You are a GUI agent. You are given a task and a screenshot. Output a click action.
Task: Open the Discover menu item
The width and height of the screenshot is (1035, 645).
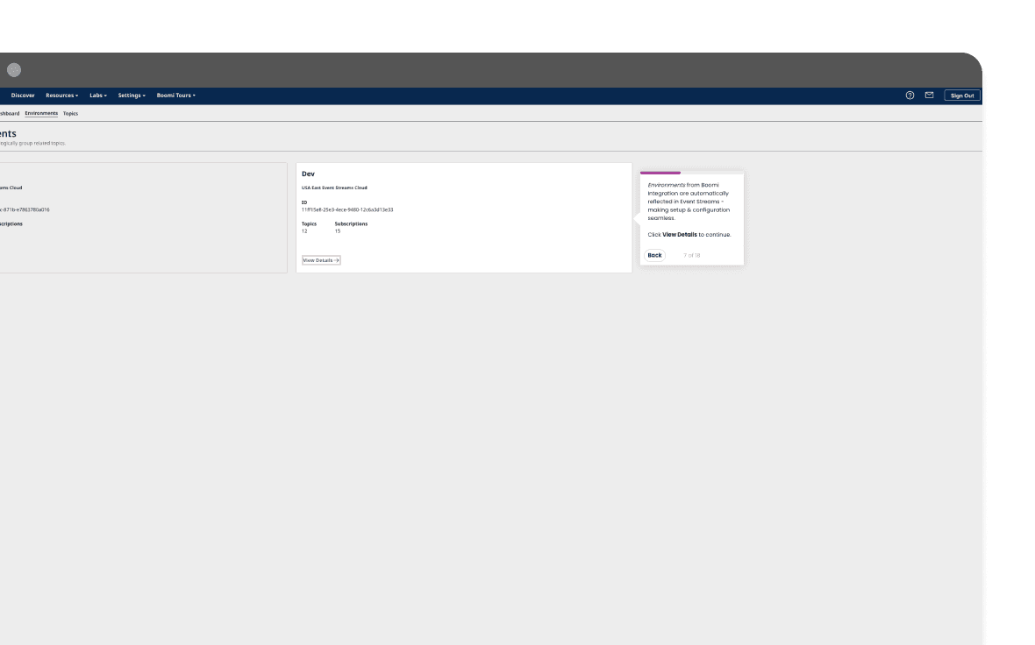23,96
